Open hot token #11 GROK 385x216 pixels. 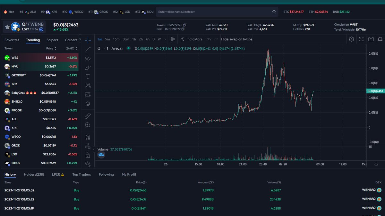(x=98, y=12)
